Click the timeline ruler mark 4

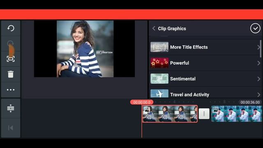click(174, 102)
